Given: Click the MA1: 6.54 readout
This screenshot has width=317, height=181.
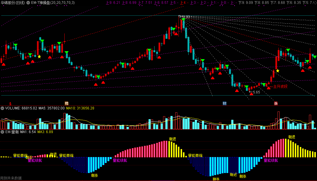Looking at the screenshot, I should pos(28,132).
